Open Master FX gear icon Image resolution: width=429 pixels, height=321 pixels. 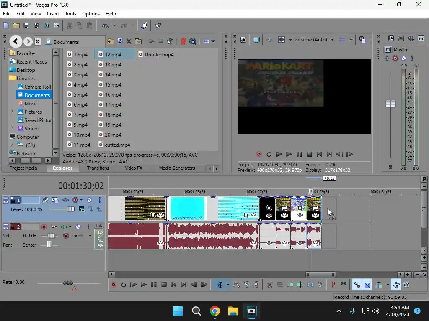click(395, 58)
